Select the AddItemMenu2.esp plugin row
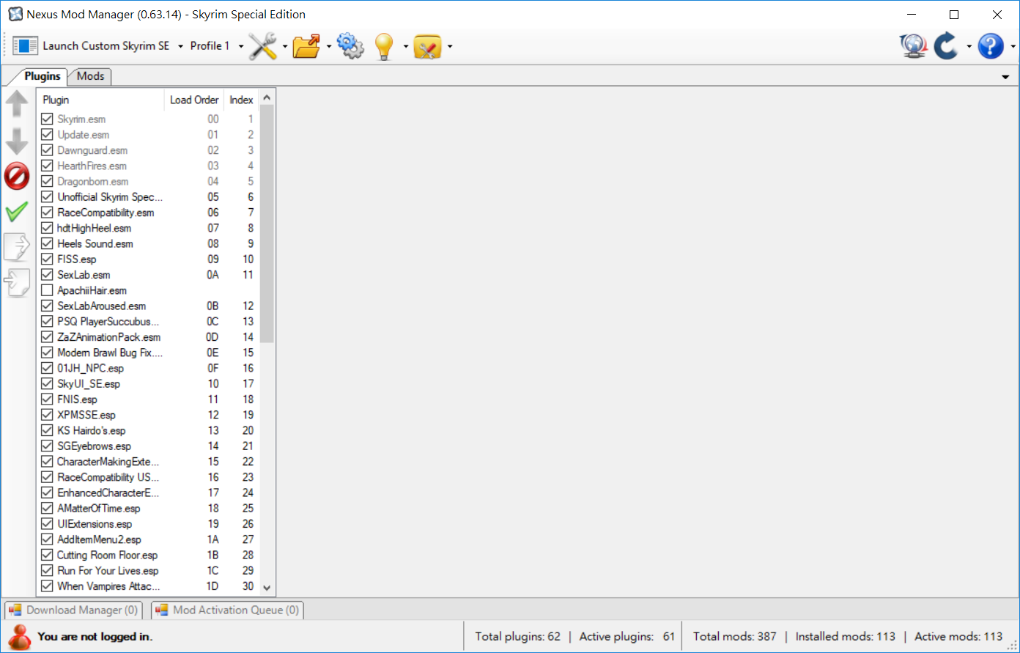This screenshot has width=1020, height=653. pyautogui.click(x=148, y=539)
